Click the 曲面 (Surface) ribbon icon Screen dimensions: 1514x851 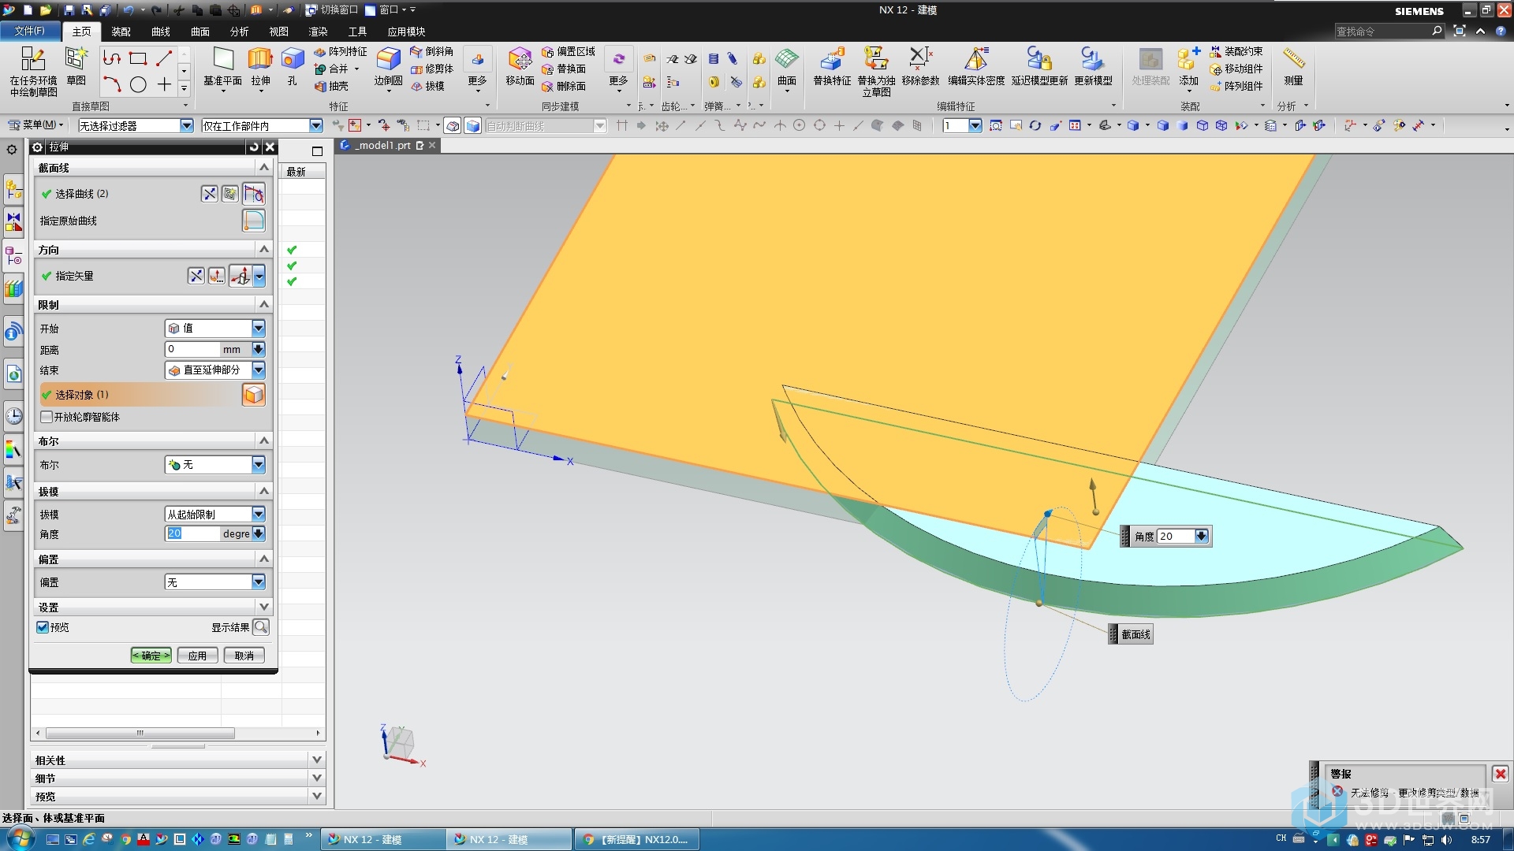[x=787, y=67]
